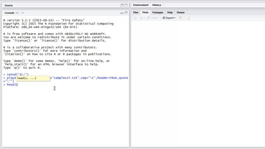The image size is (265, 149).
Task: Click the Console pane title
Action: tap(9, 13)
